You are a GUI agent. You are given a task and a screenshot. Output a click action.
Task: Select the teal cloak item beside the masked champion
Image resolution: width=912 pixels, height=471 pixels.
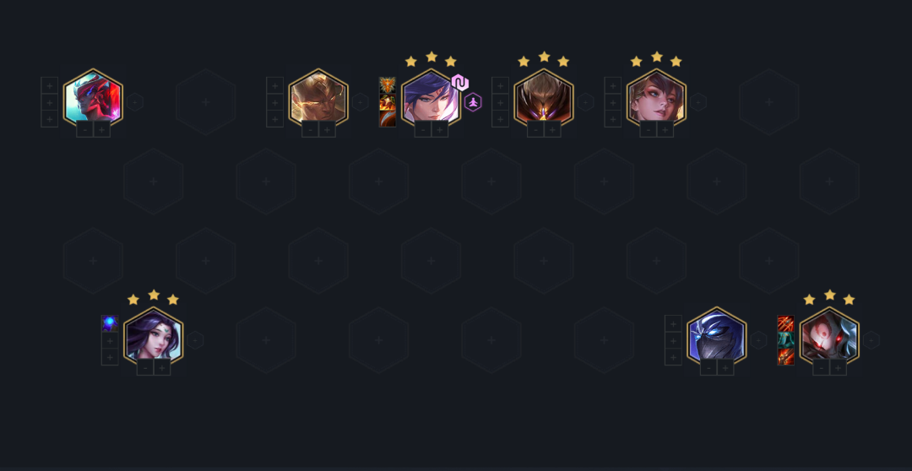(x=786, y=340)
